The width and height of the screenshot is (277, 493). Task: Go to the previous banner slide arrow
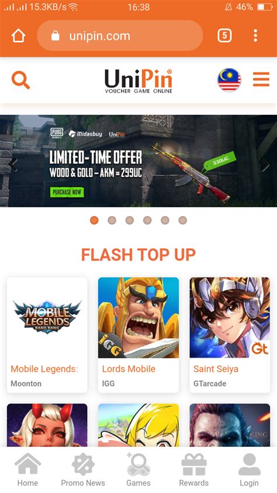click(x=13, y=165)
